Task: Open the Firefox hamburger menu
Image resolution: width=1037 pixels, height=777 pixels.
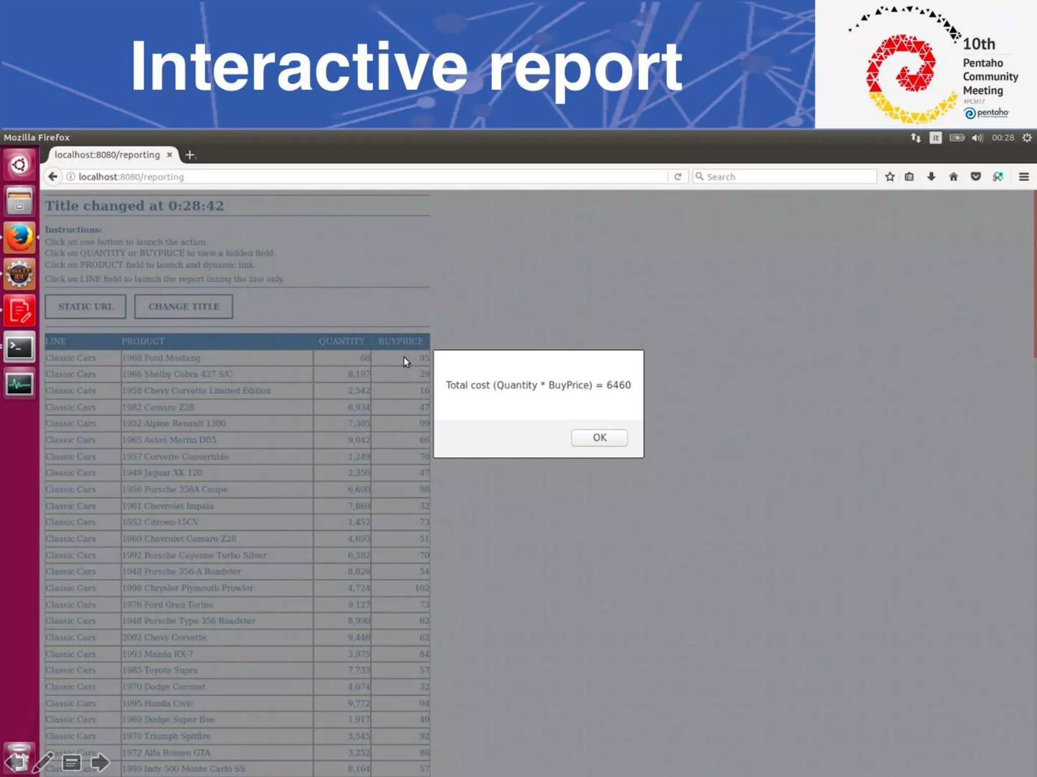Action: [x=1024, y=177]
